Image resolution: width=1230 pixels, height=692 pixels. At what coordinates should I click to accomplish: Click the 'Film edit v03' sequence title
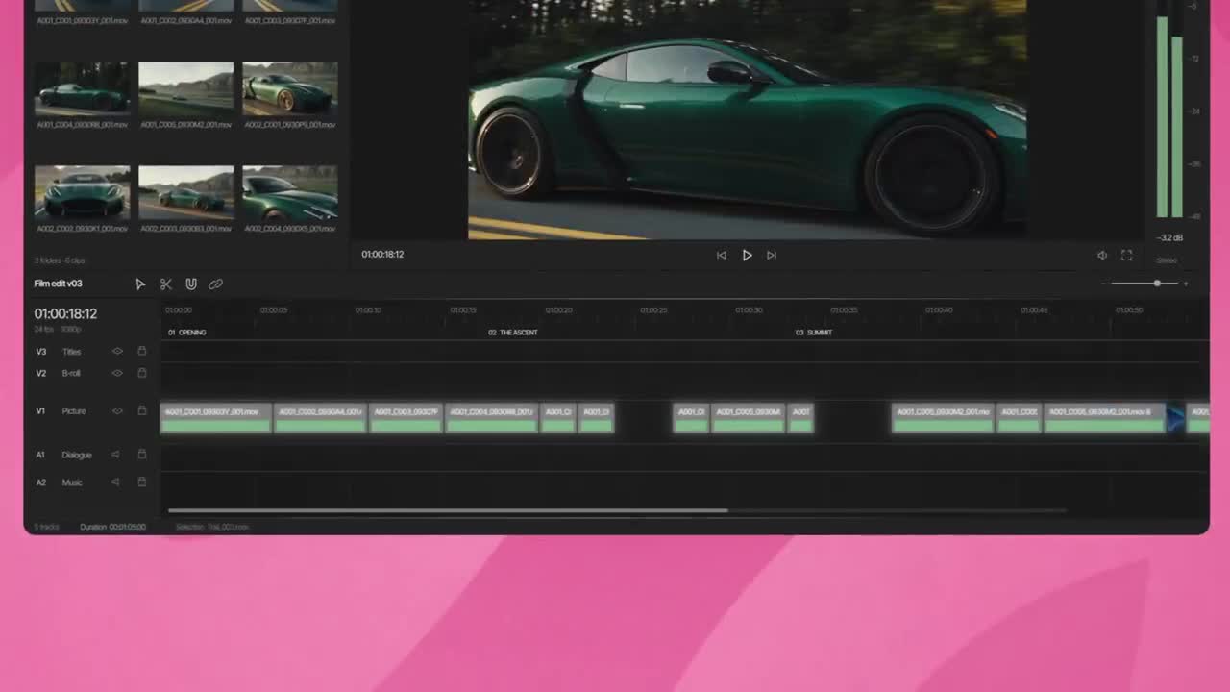click(x=59, y=284)
